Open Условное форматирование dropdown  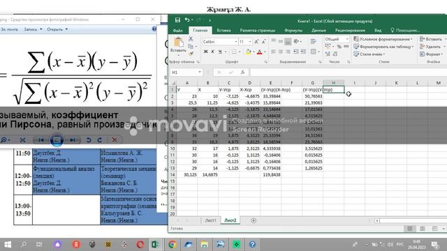point(383,39)
